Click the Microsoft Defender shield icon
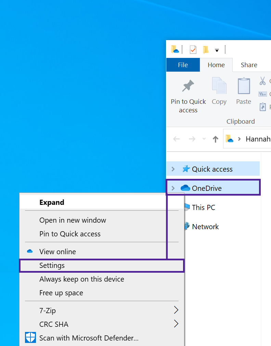Image resolution: width=271 pixels, height=346 pixels. point(30,338)
